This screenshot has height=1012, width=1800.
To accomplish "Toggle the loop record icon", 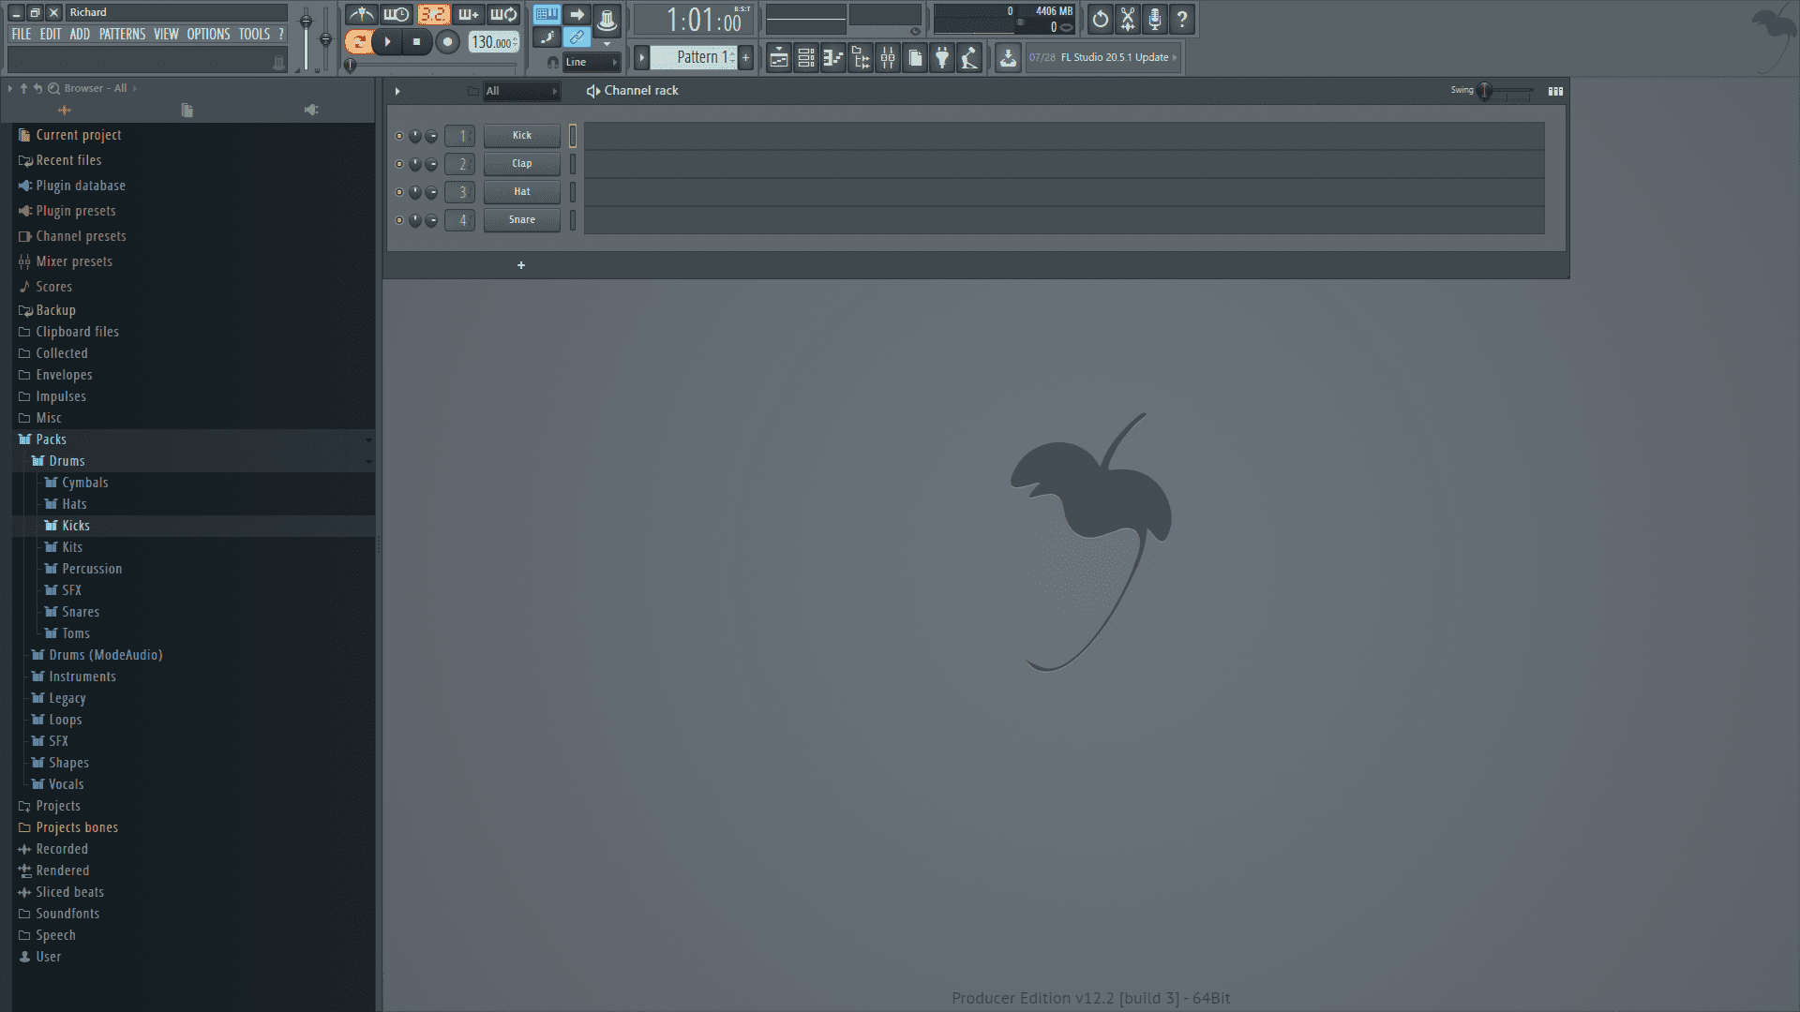I will click(x=504, y=15).
